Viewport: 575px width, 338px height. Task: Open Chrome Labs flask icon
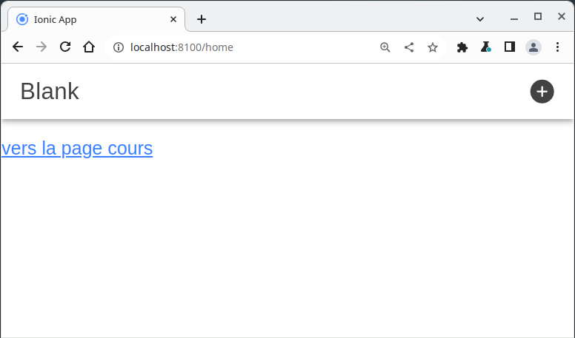pyautogui.click(x=486, y=47)
